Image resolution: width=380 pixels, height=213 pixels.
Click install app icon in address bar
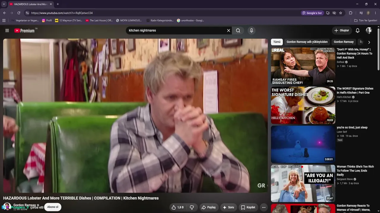[x=328, y=13]
